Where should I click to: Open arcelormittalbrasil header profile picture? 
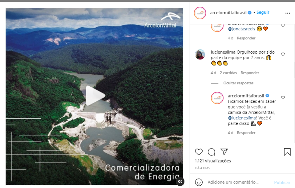tap(200, 13)
